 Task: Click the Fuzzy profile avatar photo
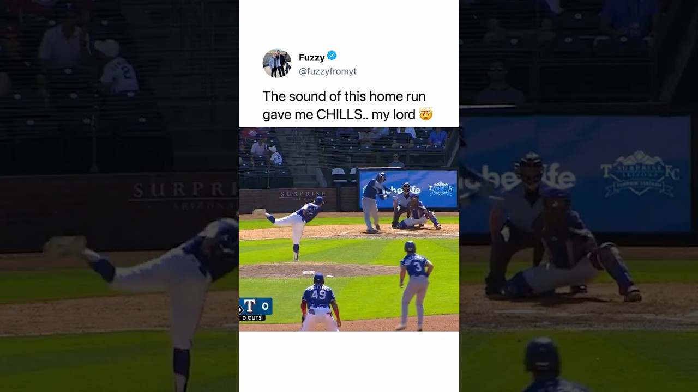pos(277,63)
